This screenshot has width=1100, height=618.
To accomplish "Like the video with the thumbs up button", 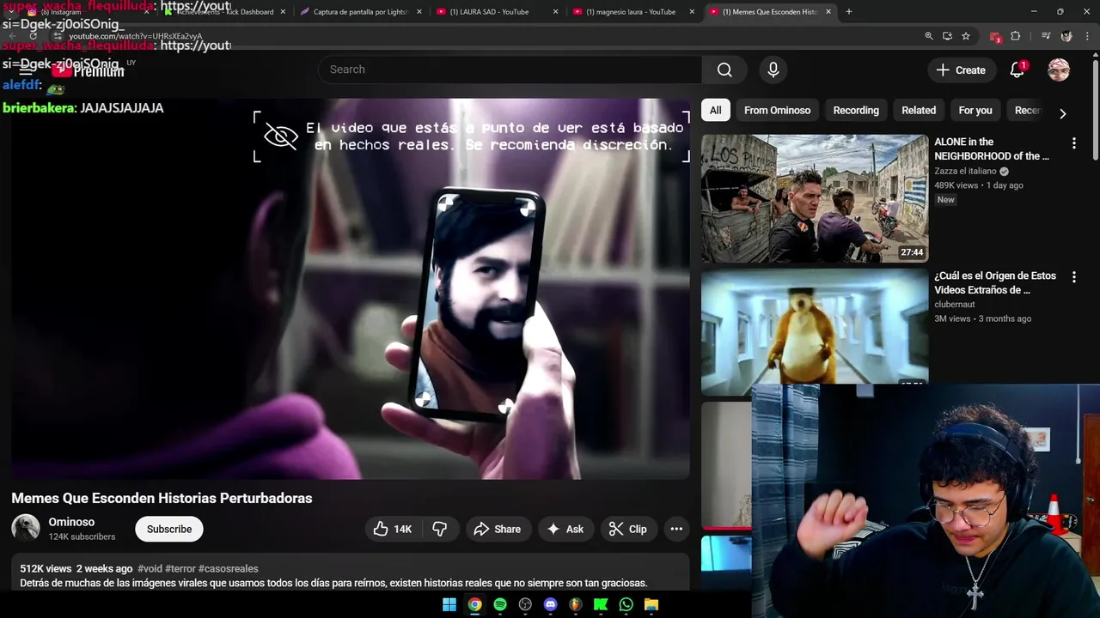I will tap(394, 529).
